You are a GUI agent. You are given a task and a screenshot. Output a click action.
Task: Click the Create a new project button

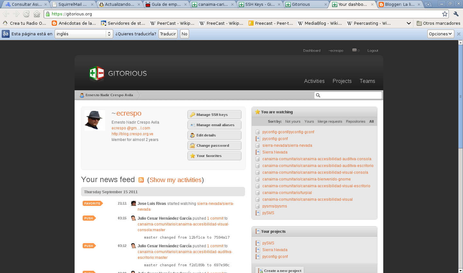(279, 270)
